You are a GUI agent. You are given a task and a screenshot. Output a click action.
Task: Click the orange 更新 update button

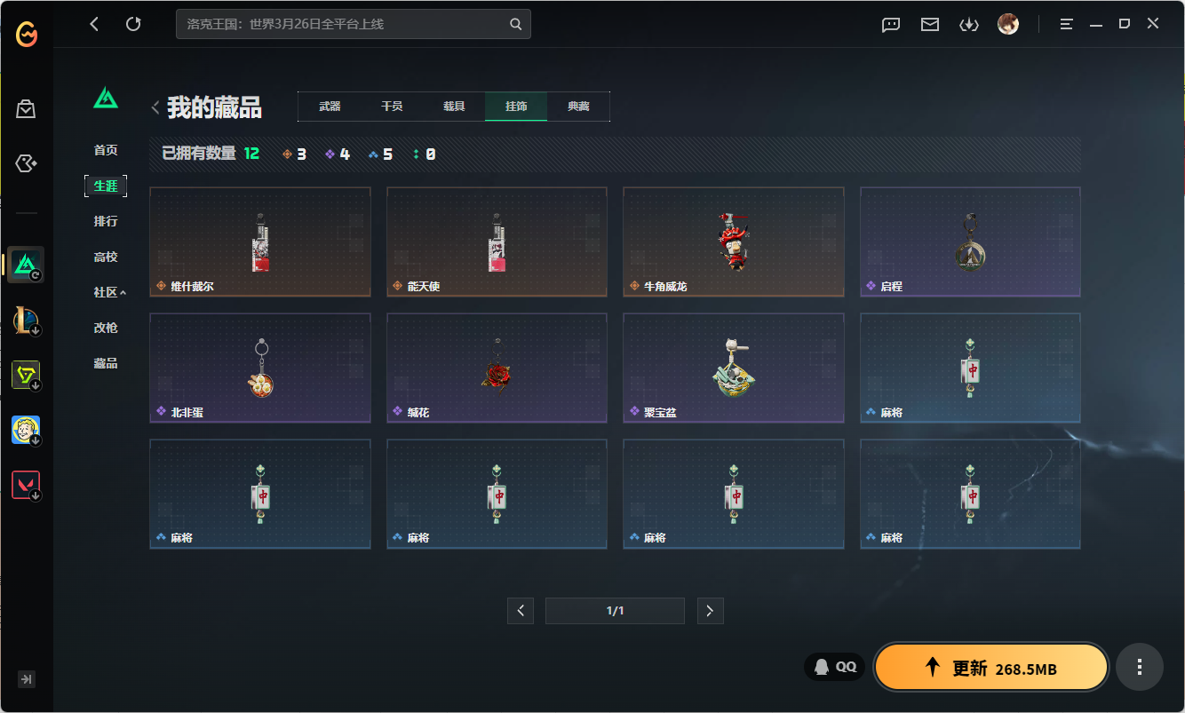tap(991, 668)
